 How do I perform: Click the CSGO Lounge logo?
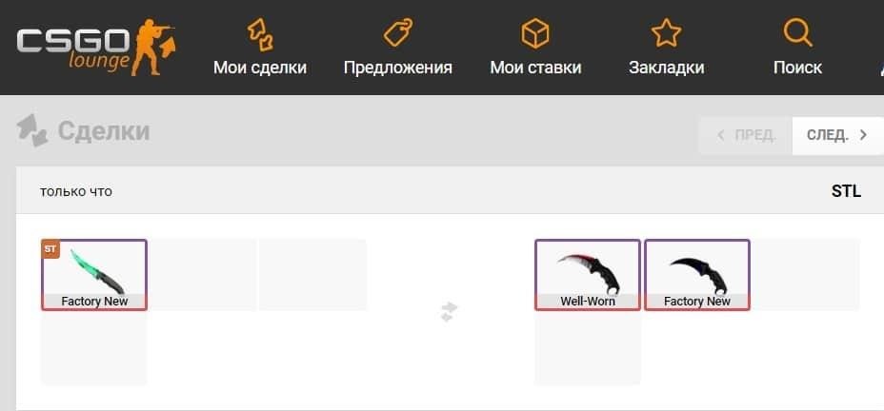click(x=96, y=48)
